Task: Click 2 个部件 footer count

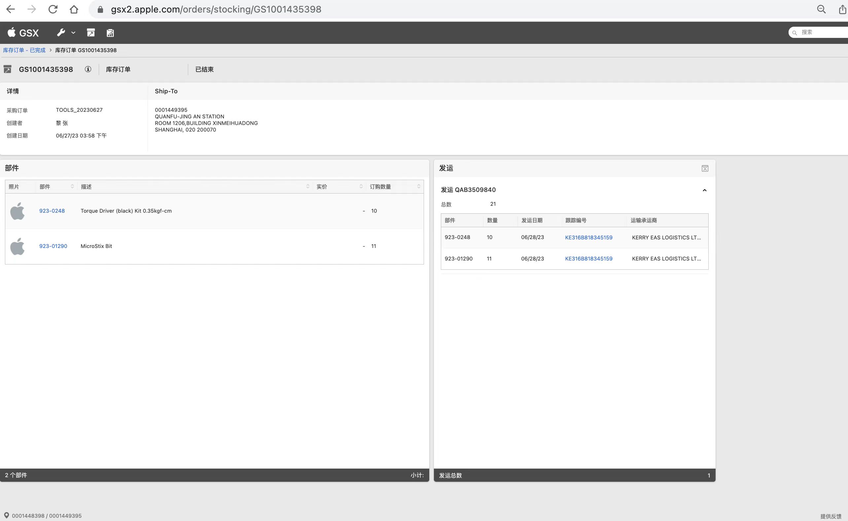Action: (16, 475)
